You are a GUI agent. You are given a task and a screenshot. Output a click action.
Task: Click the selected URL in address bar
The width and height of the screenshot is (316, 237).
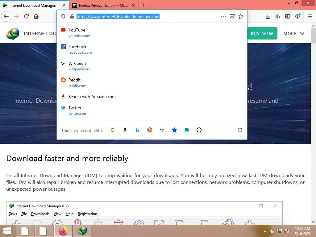coord(118,17)
